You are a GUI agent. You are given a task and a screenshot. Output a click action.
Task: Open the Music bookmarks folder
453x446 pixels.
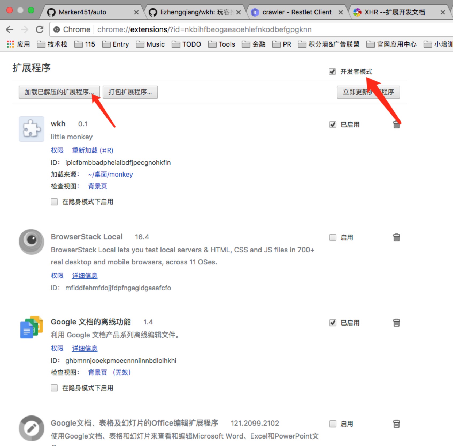[150, 44]
